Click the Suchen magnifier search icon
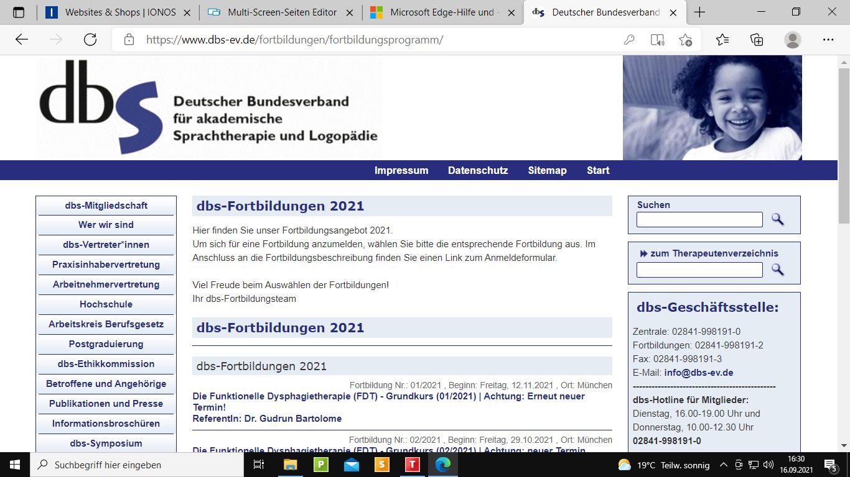The height and width of the screenshot is (477, 850). [777, 219]
